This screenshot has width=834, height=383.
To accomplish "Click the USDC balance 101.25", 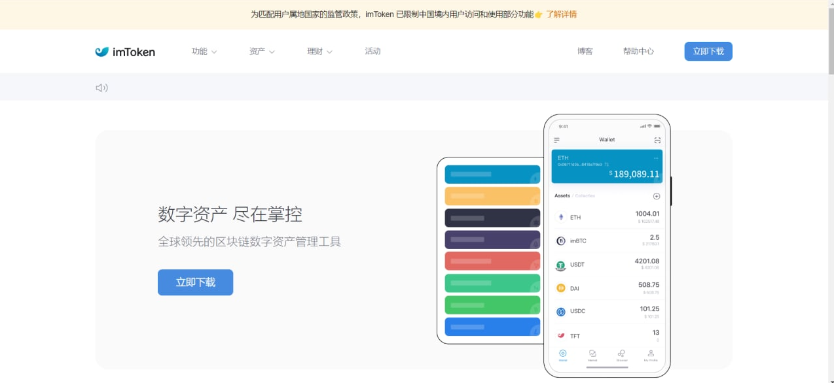I will (649, 308).
